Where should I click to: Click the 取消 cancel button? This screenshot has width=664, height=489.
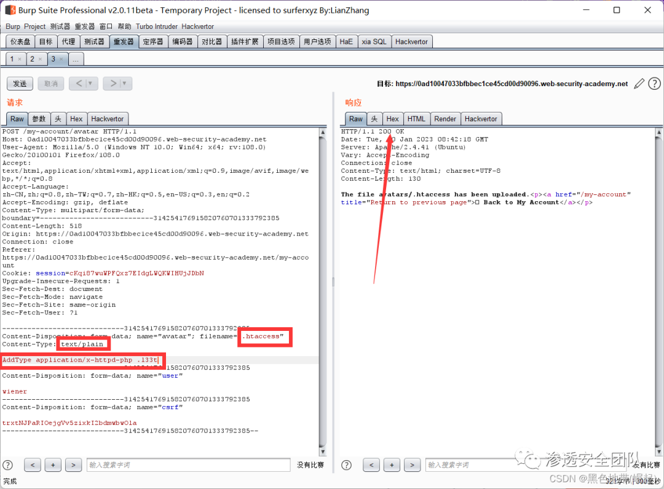click(x=51, y=84)
